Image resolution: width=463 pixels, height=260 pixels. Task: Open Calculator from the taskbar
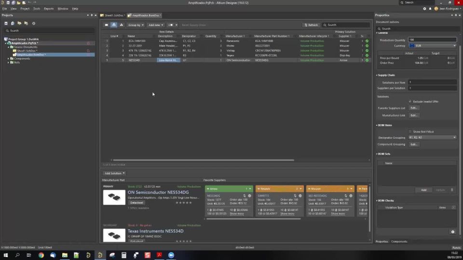[x=124, y=255]
